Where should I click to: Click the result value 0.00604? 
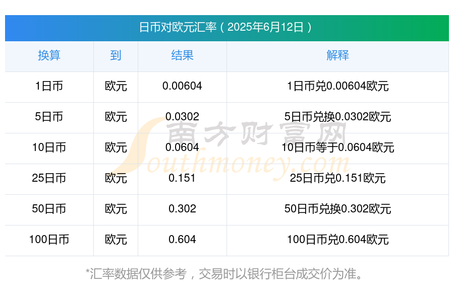[182, 86]
